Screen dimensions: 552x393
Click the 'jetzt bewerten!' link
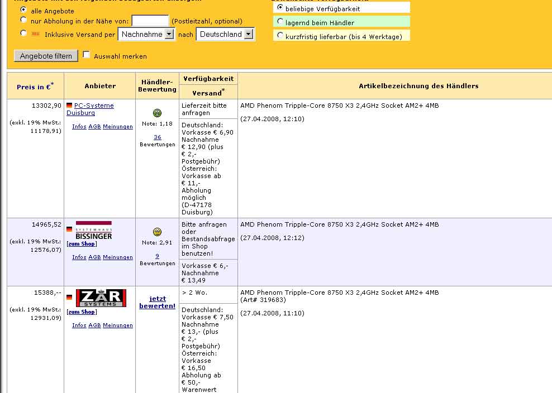(158, 302)
